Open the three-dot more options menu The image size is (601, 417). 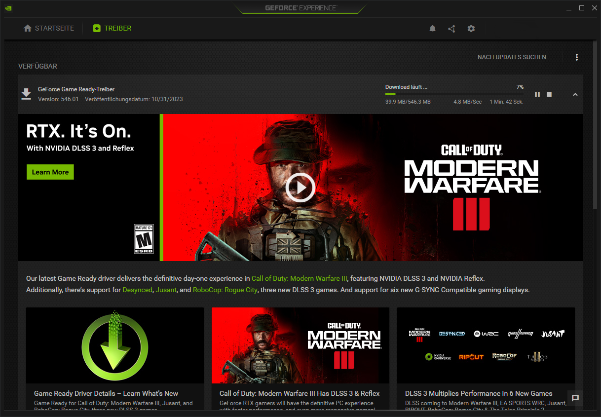(576, 57)
